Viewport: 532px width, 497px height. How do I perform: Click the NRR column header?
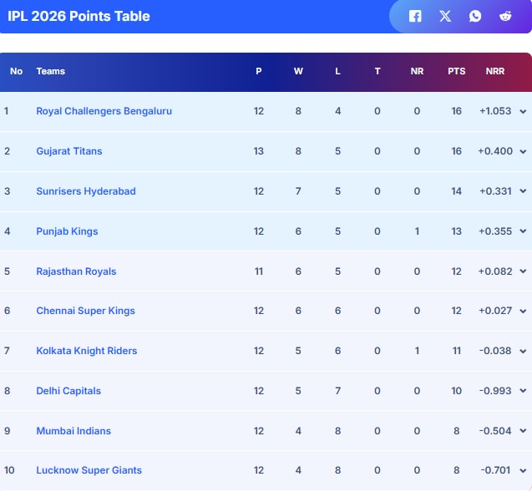[495, 71]
